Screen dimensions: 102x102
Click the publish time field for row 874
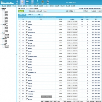coord(72,99)
